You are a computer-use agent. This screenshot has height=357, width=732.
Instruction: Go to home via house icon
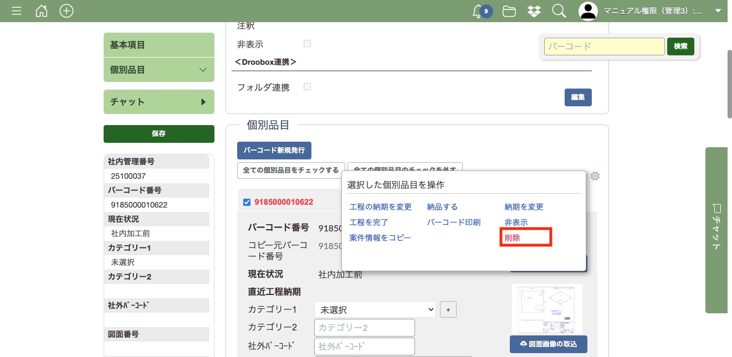pos(42,11)
